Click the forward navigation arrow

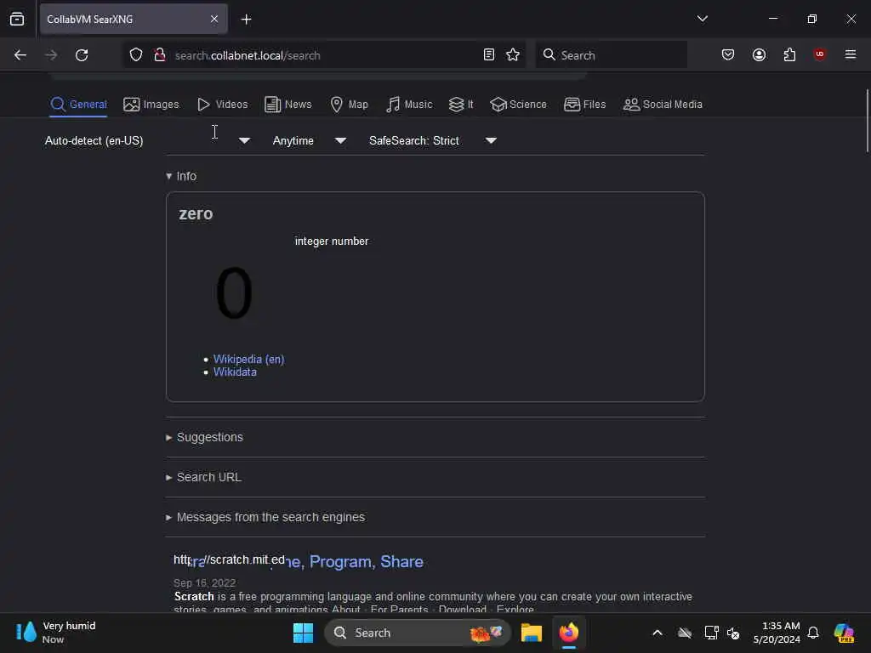[50, 55]
